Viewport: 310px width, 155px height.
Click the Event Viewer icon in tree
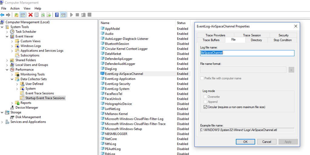pyautogui.click(x=12, y=36)
